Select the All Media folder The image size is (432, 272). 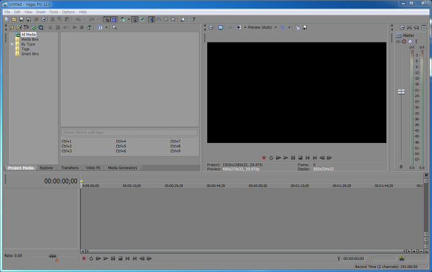(x=28, y=34)
